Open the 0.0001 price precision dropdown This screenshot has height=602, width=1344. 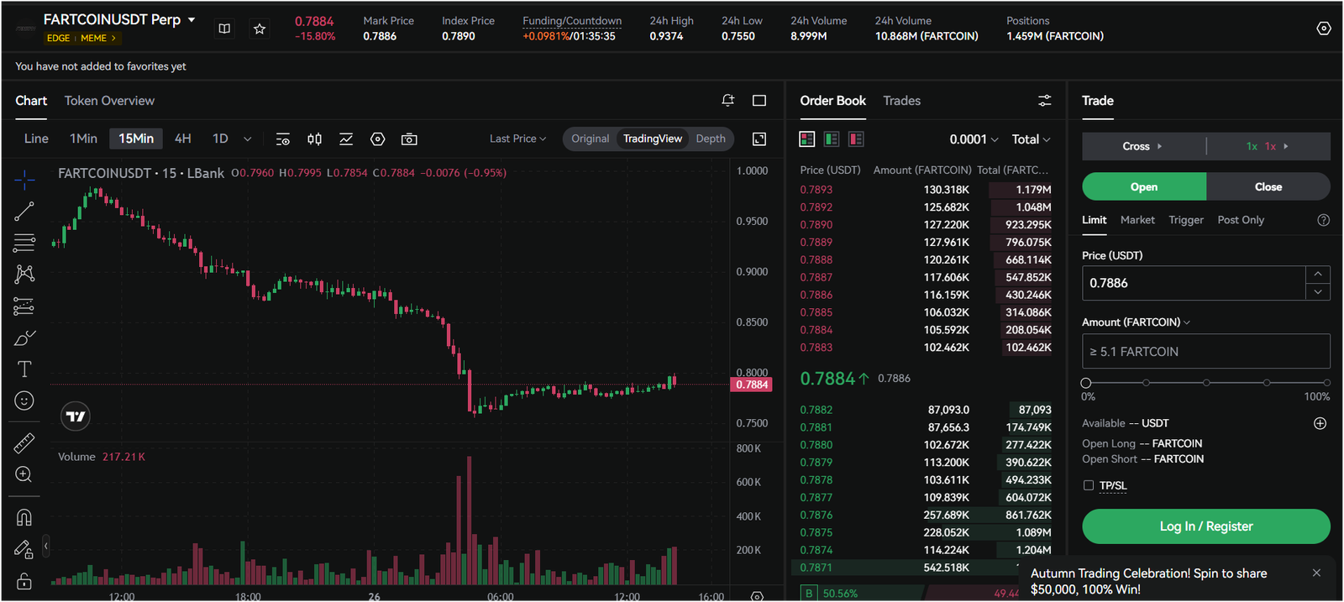(974, 139)
